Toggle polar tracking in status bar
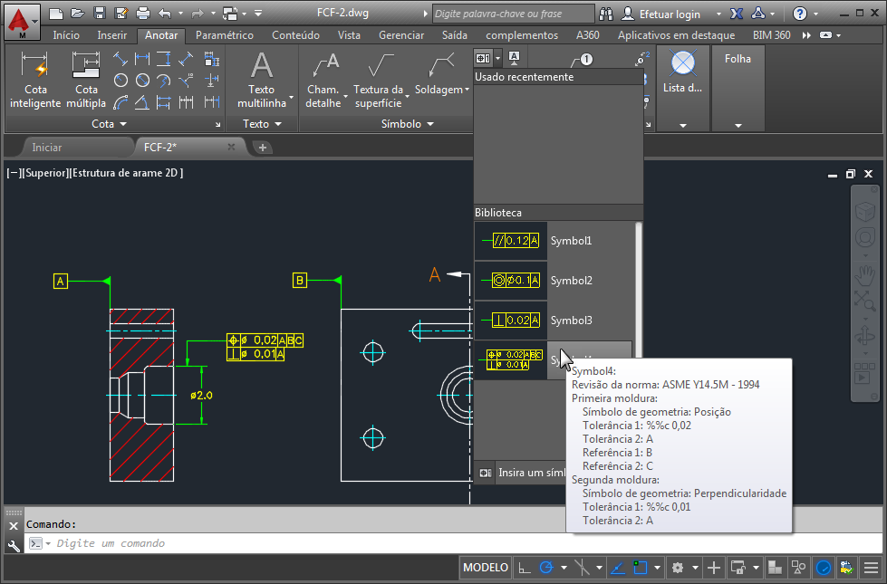The image size is (887, 584). point(546,568)
